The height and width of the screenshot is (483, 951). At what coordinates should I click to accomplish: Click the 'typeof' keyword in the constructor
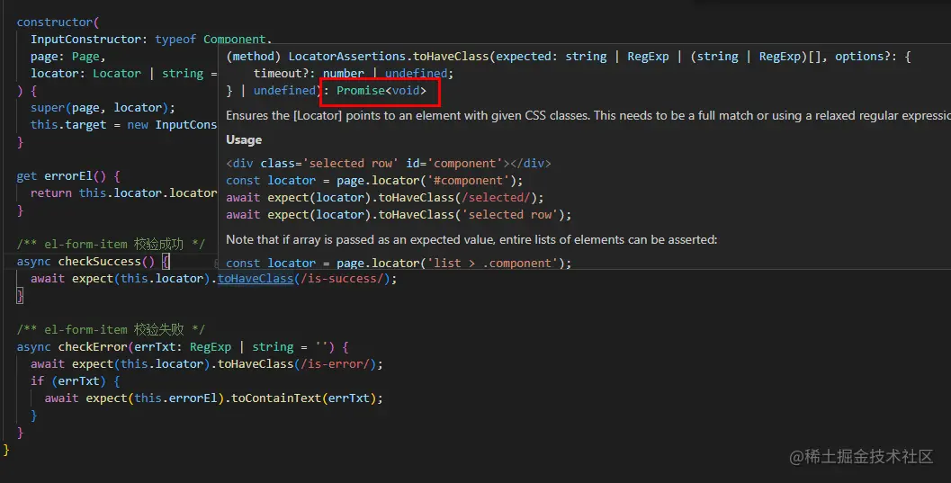[175, 40]
